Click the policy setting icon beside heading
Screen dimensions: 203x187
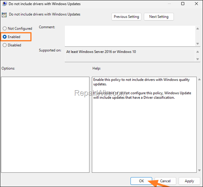4,15
